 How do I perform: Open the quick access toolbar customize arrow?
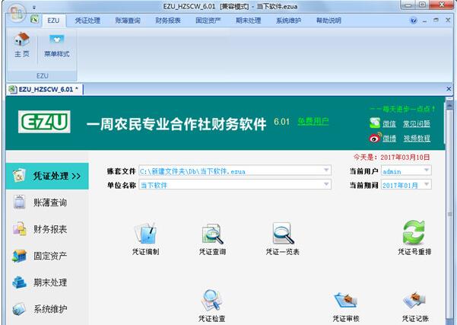(x=34, y=8)
